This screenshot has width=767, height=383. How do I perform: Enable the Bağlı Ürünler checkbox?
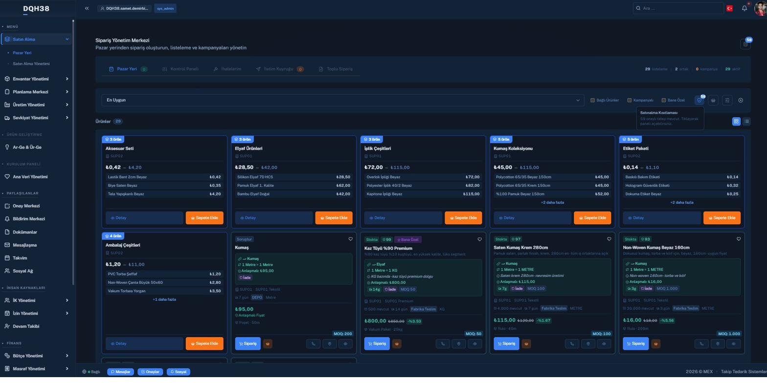(x=592, y=100)
